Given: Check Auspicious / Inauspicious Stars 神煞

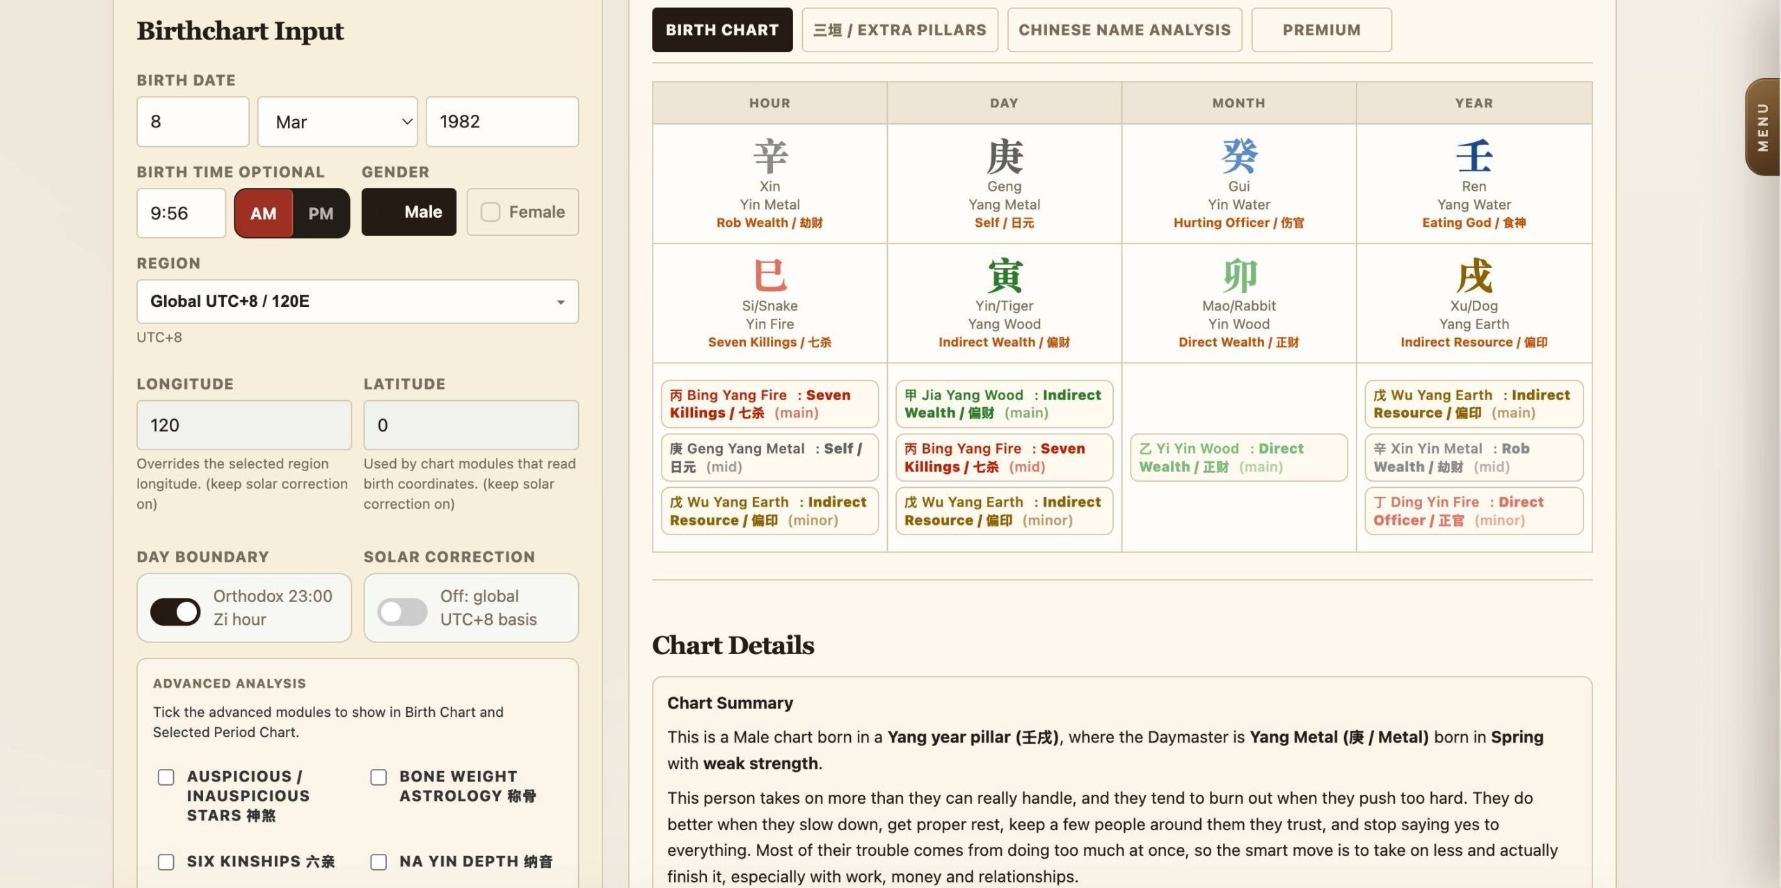Looking at the screenshot, I should (x=166, y=777).
